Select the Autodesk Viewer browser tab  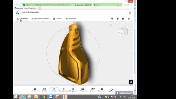26,8
